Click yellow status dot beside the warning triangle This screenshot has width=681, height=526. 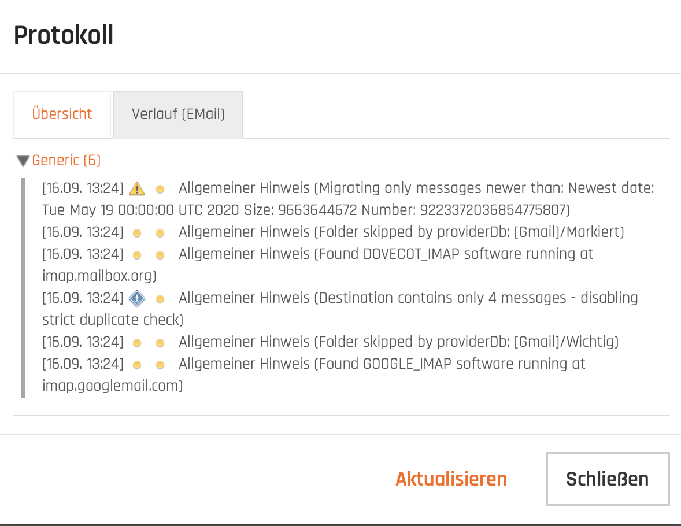(160, 189)
